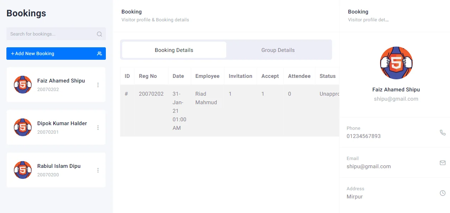Image resolution: width=450 pixels, height=213 pixels.
Task: Click the Employee column header
Action: 207,76
